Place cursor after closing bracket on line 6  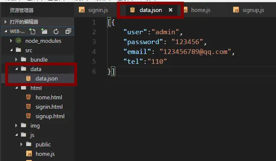[x=115, y=72]
